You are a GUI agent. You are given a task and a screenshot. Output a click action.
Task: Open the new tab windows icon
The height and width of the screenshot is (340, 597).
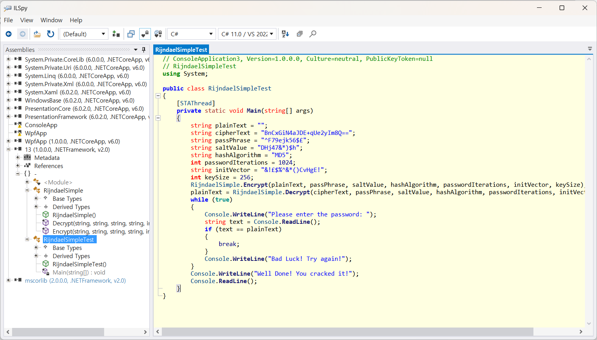coord(131,34)
